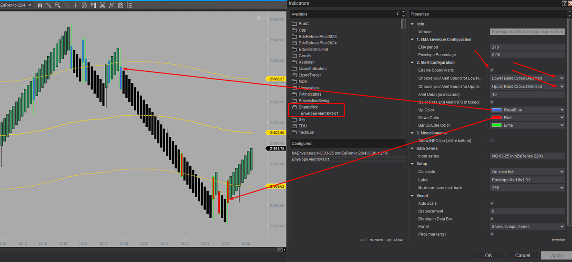Toggle Color Bars and Alert INFO checkbox
This screenshot has height=262, width=572.
tap(492, 102)
